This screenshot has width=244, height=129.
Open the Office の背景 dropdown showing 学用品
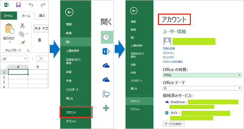click(x=202, y=75)
